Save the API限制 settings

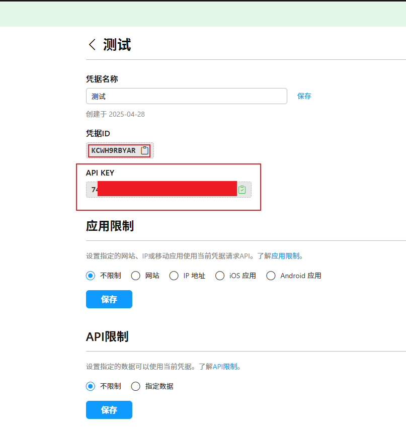[109, 410]
